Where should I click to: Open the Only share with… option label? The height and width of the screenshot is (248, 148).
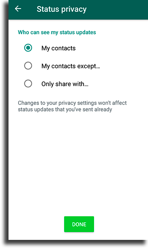point(65,84)
